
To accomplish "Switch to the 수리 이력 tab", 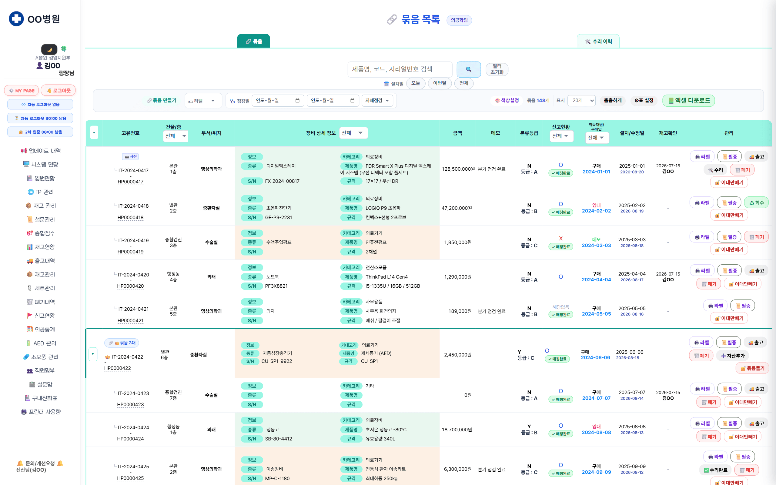I will tap(598, 42).
